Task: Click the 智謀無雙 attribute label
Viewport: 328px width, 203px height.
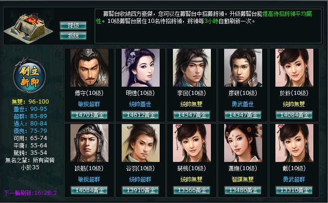Action: [242, 179]
